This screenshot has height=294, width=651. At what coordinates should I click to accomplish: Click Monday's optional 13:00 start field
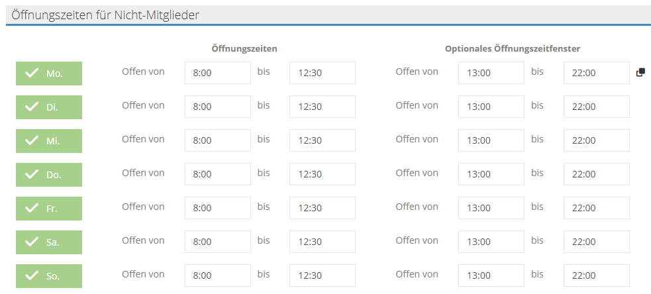tap(491, 73)
